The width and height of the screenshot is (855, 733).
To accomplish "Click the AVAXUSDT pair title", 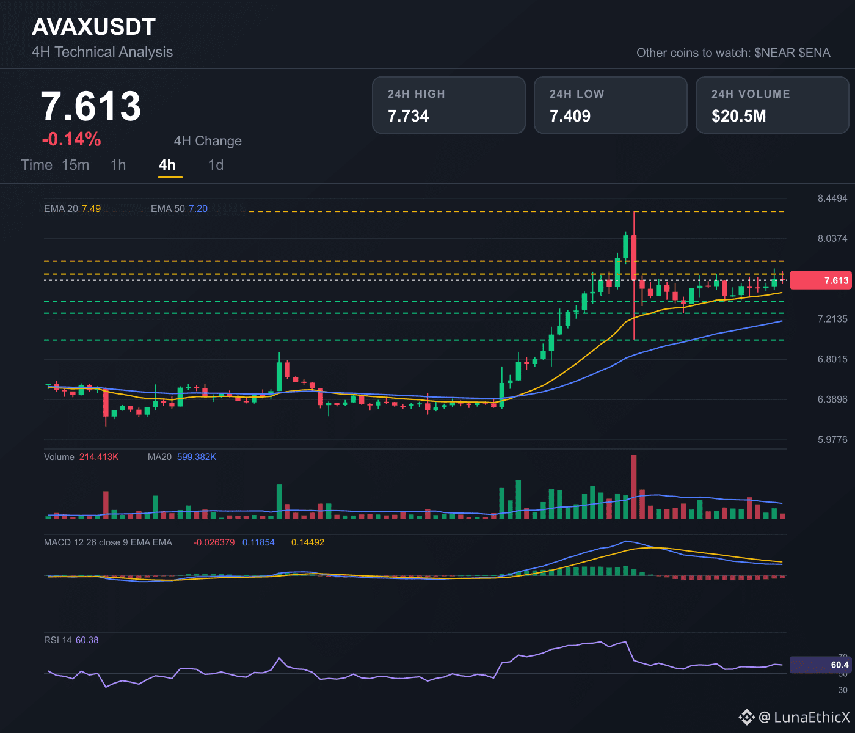I will tap(94, 27).
